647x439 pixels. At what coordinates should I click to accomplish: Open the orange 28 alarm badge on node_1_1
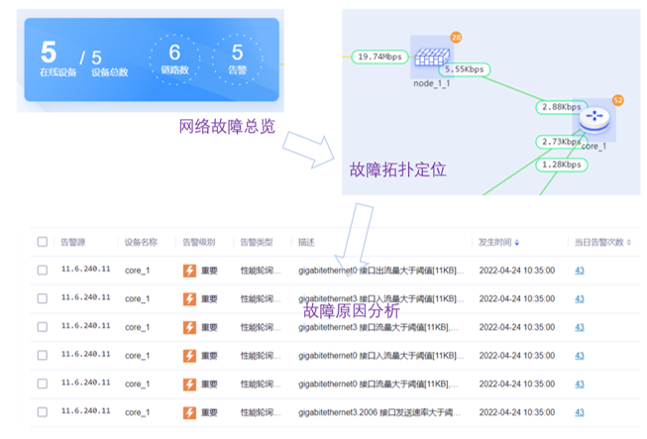[456, 37]
